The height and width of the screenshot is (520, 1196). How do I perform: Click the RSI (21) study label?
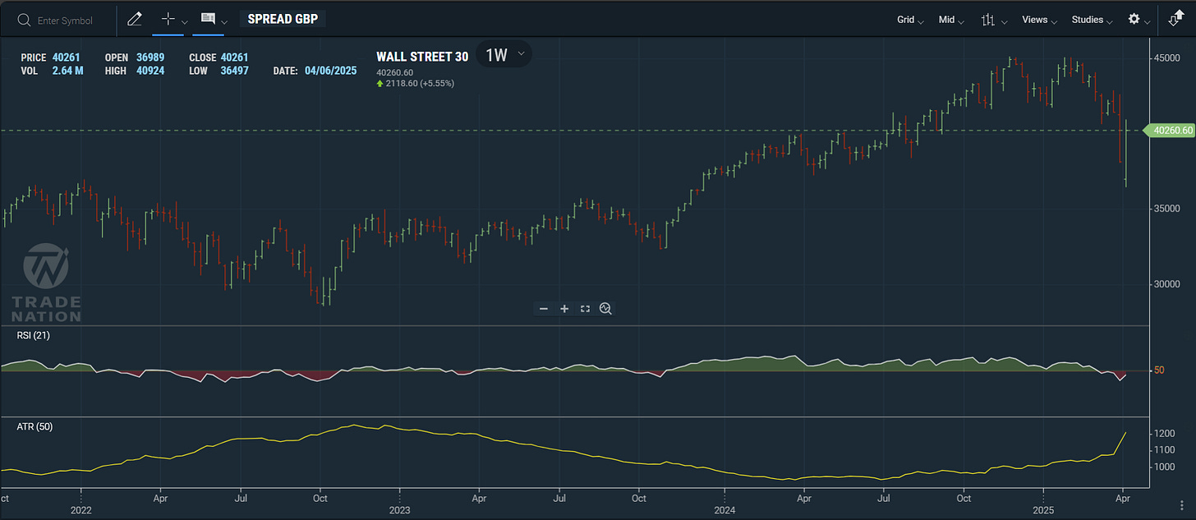point(34,335)
